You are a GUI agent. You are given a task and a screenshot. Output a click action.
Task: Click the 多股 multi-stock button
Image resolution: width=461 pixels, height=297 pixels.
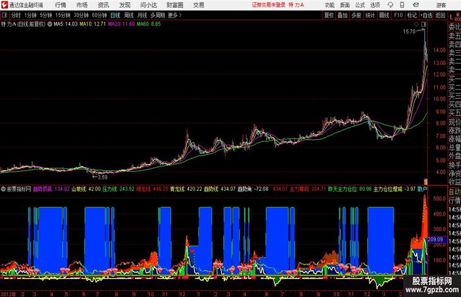(x=356, y=15)
